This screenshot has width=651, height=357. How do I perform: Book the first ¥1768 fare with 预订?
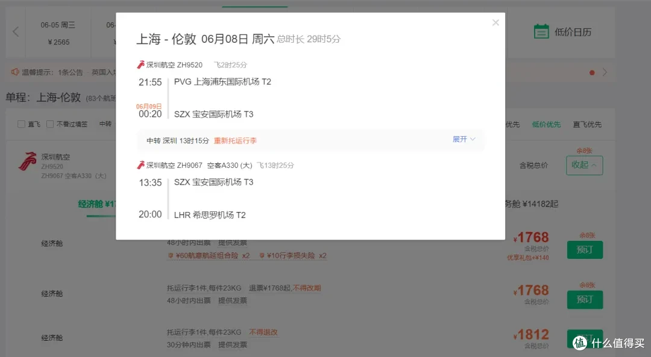pyautogui.click(x=585, y=250)
